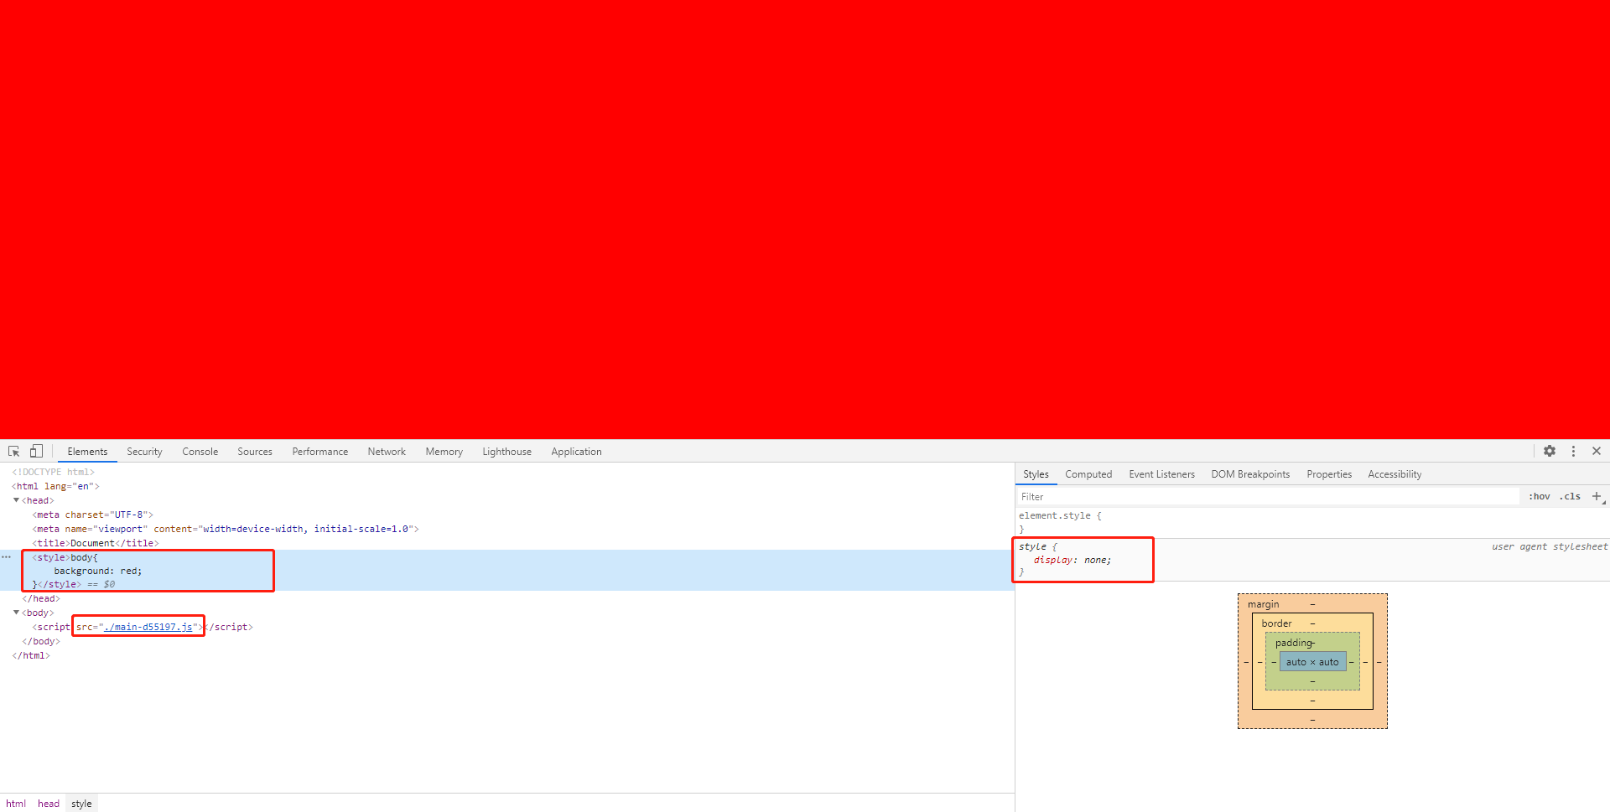
Task: Collapse the head element node
Action: [16, 500]
